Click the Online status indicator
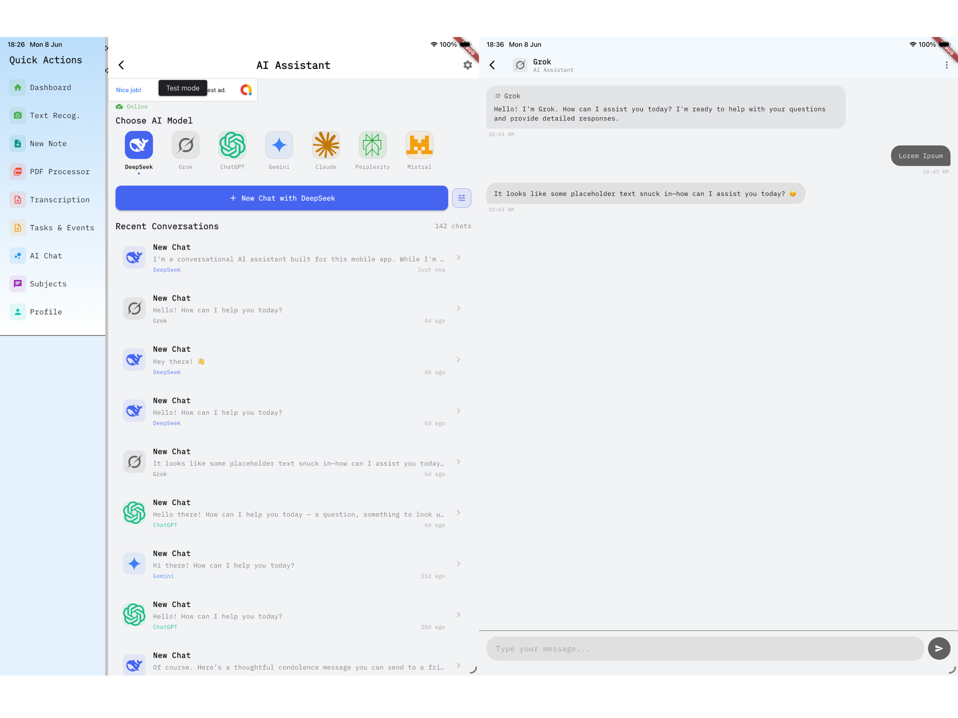The height and width of the screenshot is (718, 958). pyautogui.click(x=132, y=106)
